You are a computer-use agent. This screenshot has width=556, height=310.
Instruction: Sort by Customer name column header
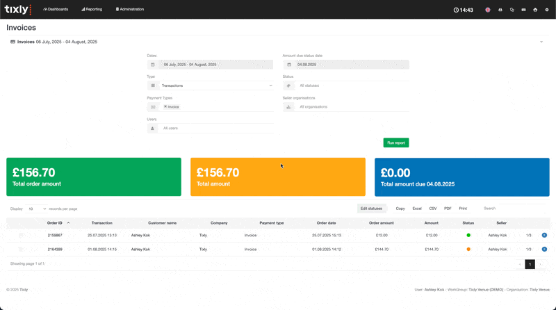(x=162, y=223)
